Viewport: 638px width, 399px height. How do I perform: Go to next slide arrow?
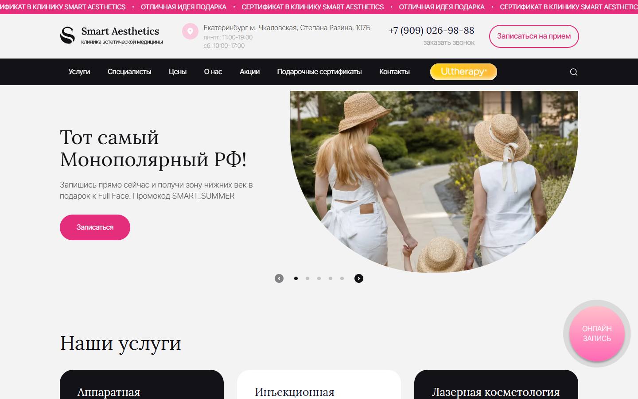tap(359, 278)
